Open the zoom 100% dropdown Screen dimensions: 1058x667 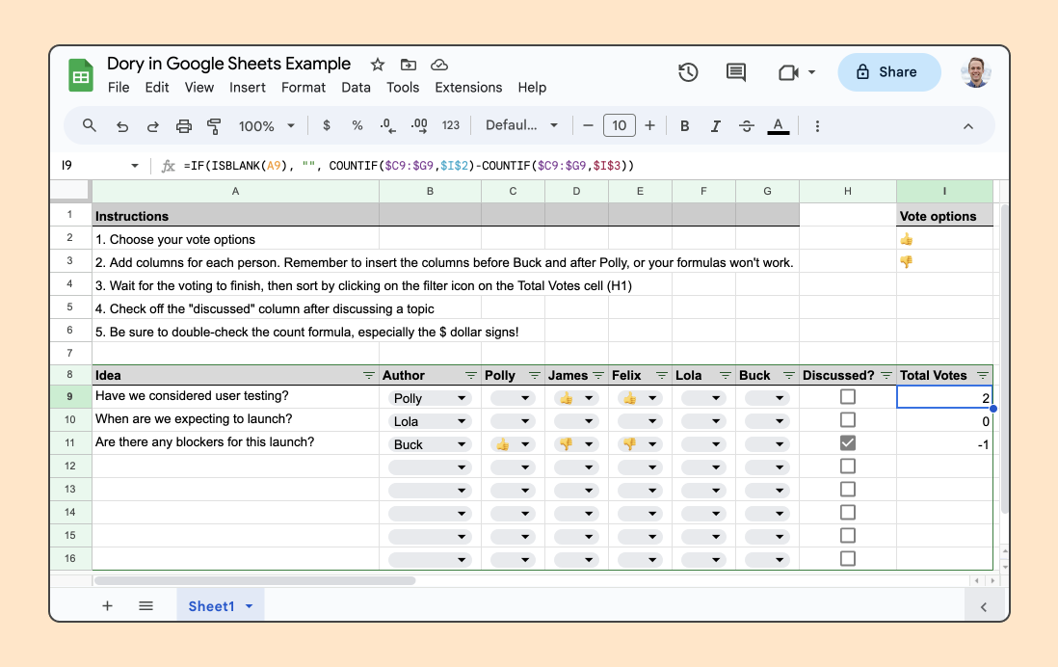click(x=267, y=126)
